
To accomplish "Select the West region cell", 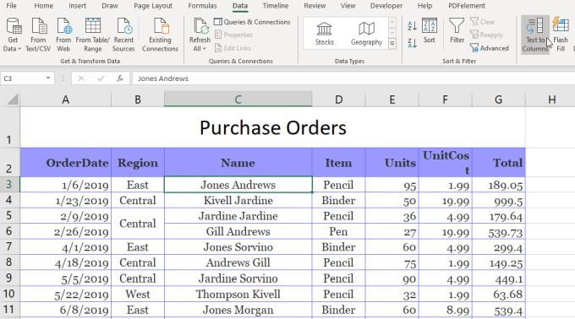I will (138, 295).
